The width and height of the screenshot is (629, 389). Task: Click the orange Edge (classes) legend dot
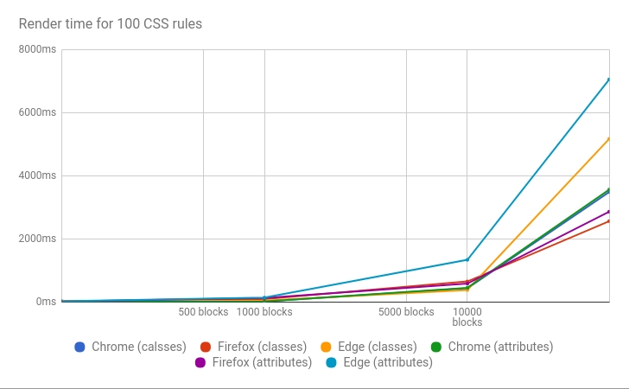(326, 347)
